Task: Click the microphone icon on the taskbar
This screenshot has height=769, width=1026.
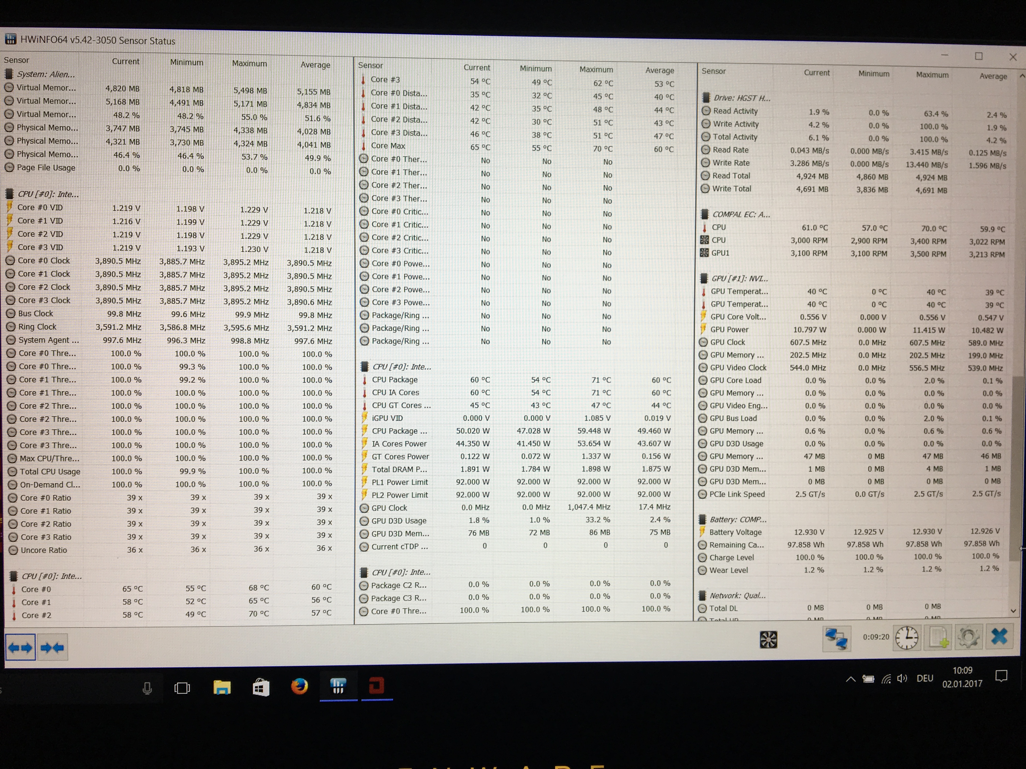Action: point(147,688)
